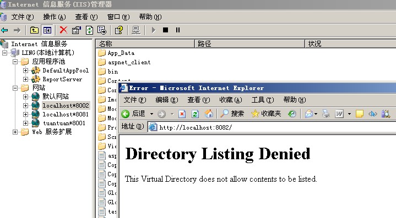Image resolution: width=396 pixels, height=218 pixels.
Task: Open the Properties toolbar icon in IIS
Action: click(x=76, y=30)
